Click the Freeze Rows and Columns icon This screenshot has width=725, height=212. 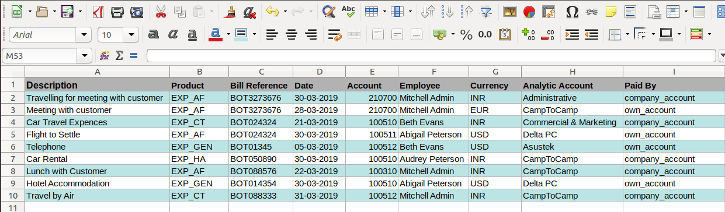tap(674, 11)
